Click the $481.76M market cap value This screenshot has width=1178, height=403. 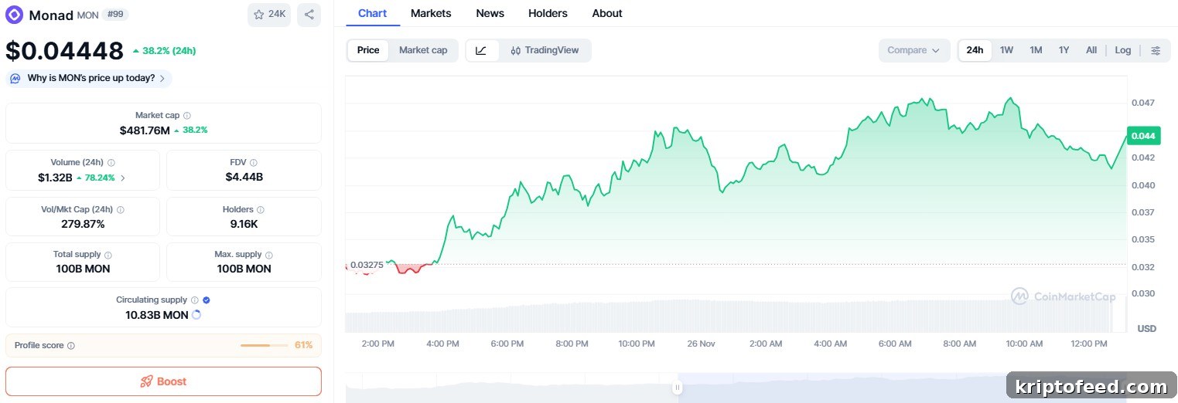click(145, 130)
